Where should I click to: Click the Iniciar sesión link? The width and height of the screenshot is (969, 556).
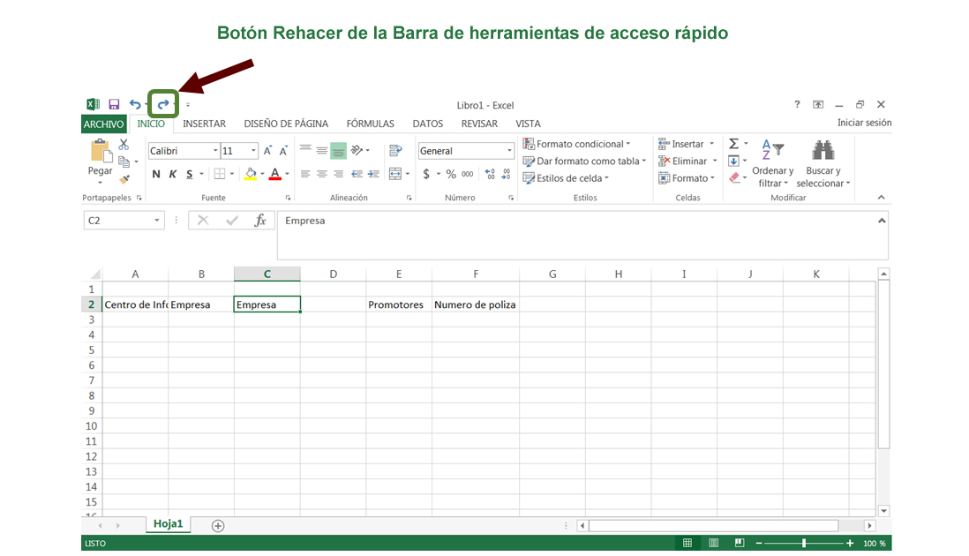coord(864,123)
